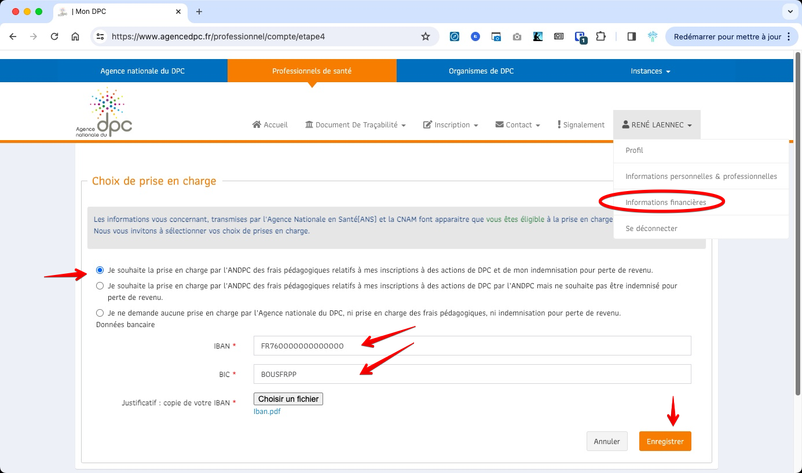Switch to Organismes de DPC tab
Image resolution: width=802 pixels, height=473 pixels.
(x=481, y=71)
